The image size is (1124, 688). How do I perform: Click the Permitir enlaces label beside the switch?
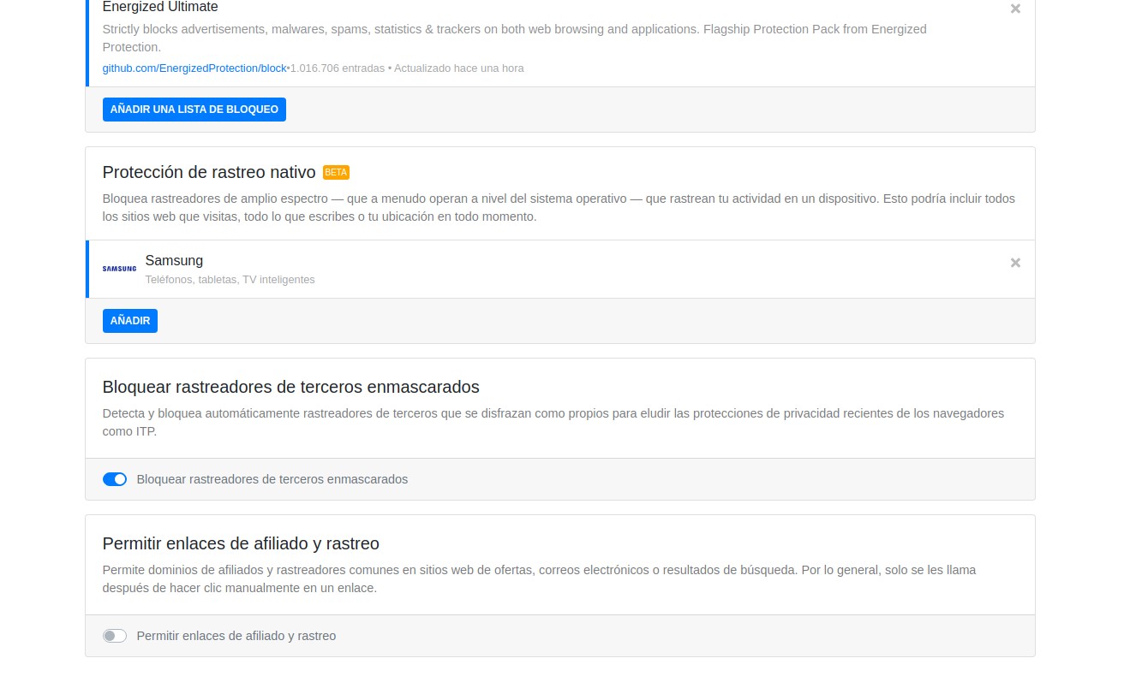point(236,636)
